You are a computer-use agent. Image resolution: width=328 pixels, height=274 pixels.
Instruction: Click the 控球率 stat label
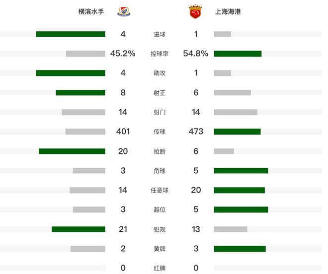tap(160, 54)
